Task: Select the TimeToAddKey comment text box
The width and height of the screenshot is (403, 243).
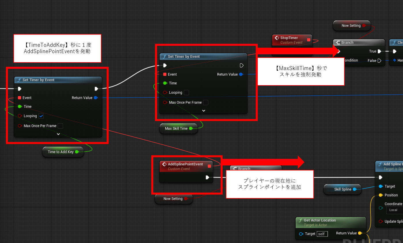Action: pos(57,48)
